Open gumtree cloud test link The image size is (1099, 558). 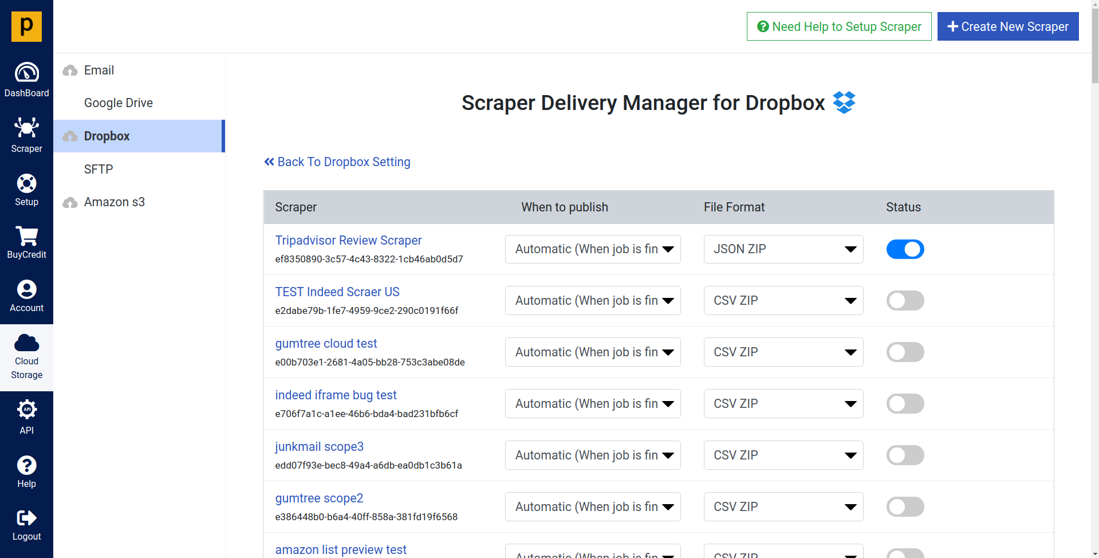326,344
